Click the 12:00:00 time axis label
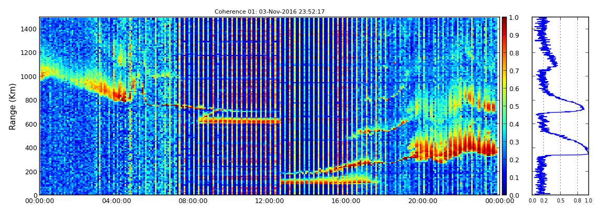 click(269, 201)
